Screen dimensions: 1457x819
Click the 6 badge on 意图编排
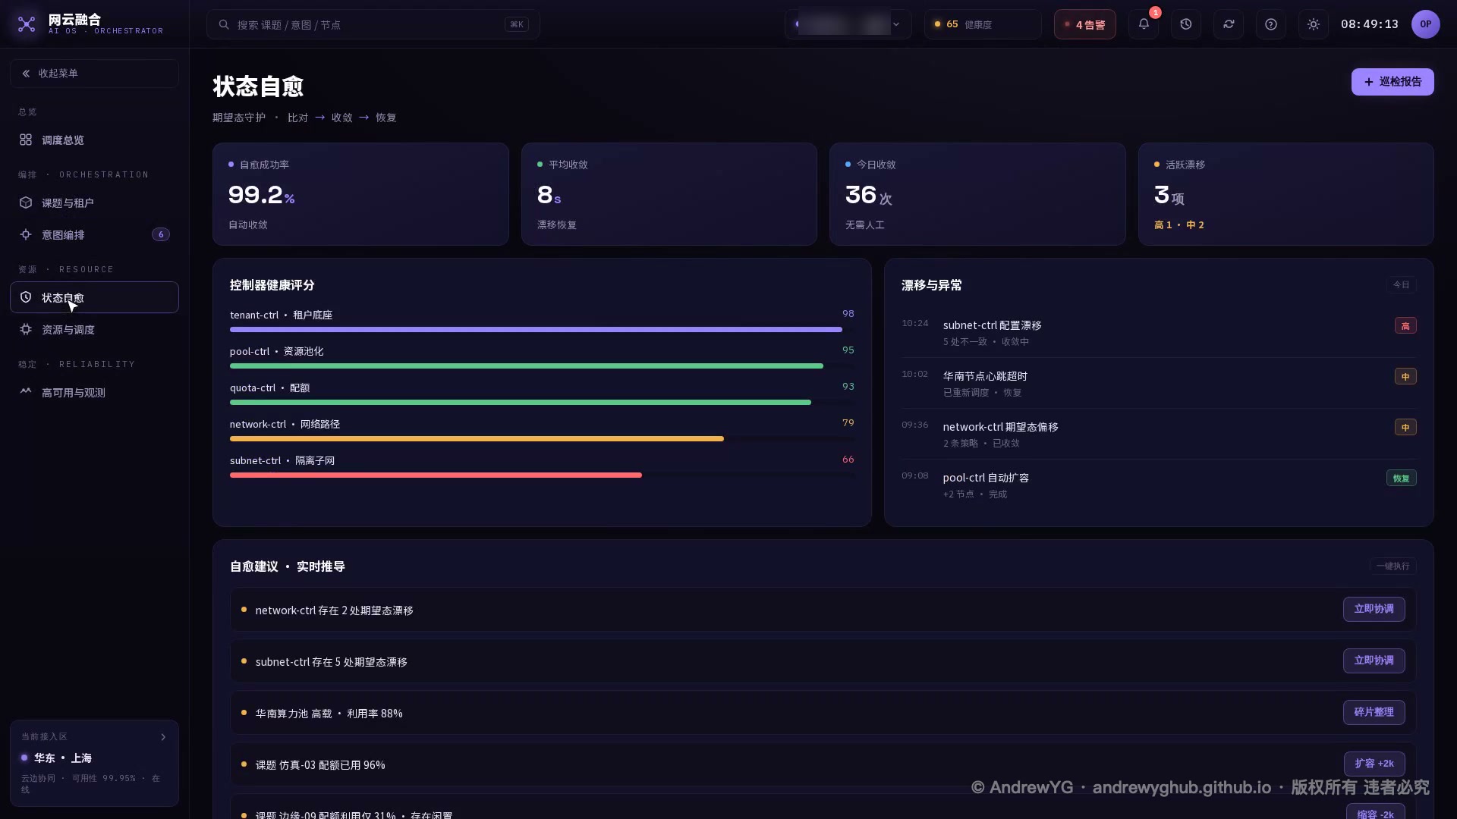(161, 234)
